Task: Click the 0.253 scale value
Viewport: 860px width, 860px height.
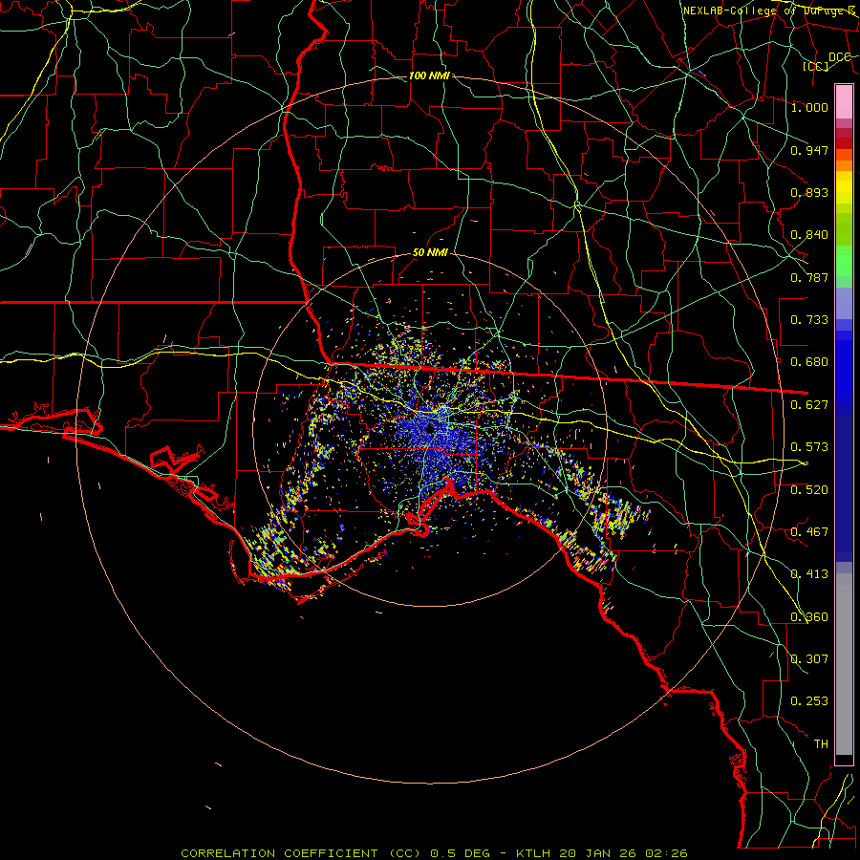Action: [x=809, y=701]
